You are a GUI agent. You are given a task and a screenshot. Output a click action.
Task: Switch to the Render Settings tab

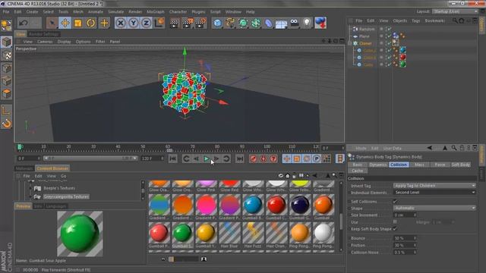44,34
